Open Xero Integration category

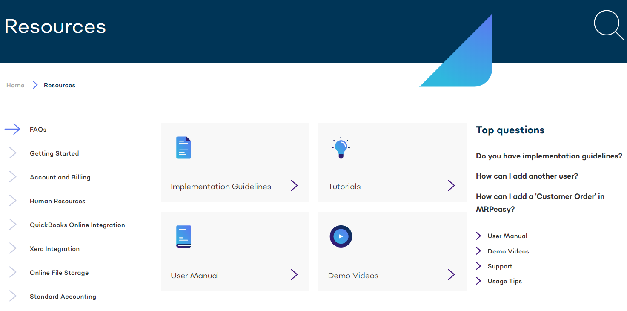(54, 249)
